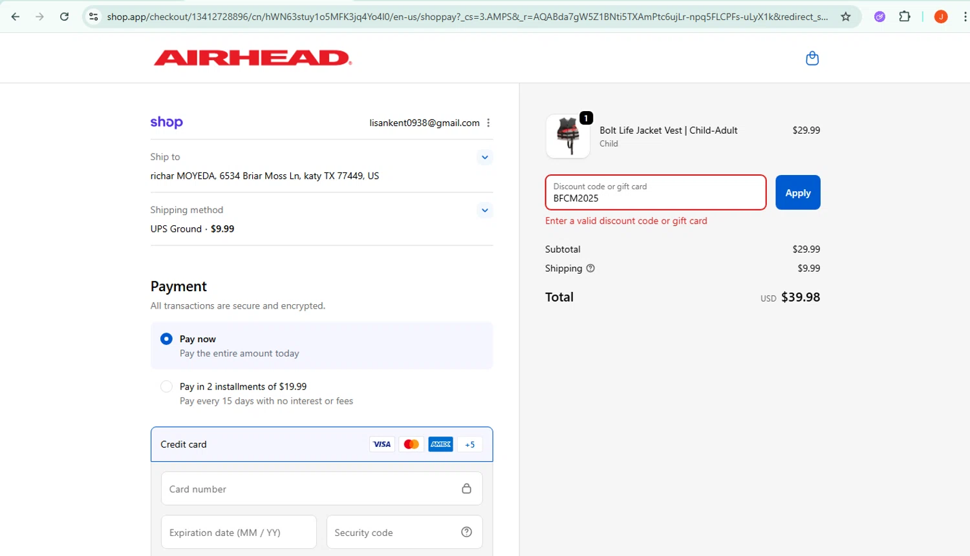View site information icon in address bar
The height and width of the screenshot is (556, 970).
click(94, 17)
